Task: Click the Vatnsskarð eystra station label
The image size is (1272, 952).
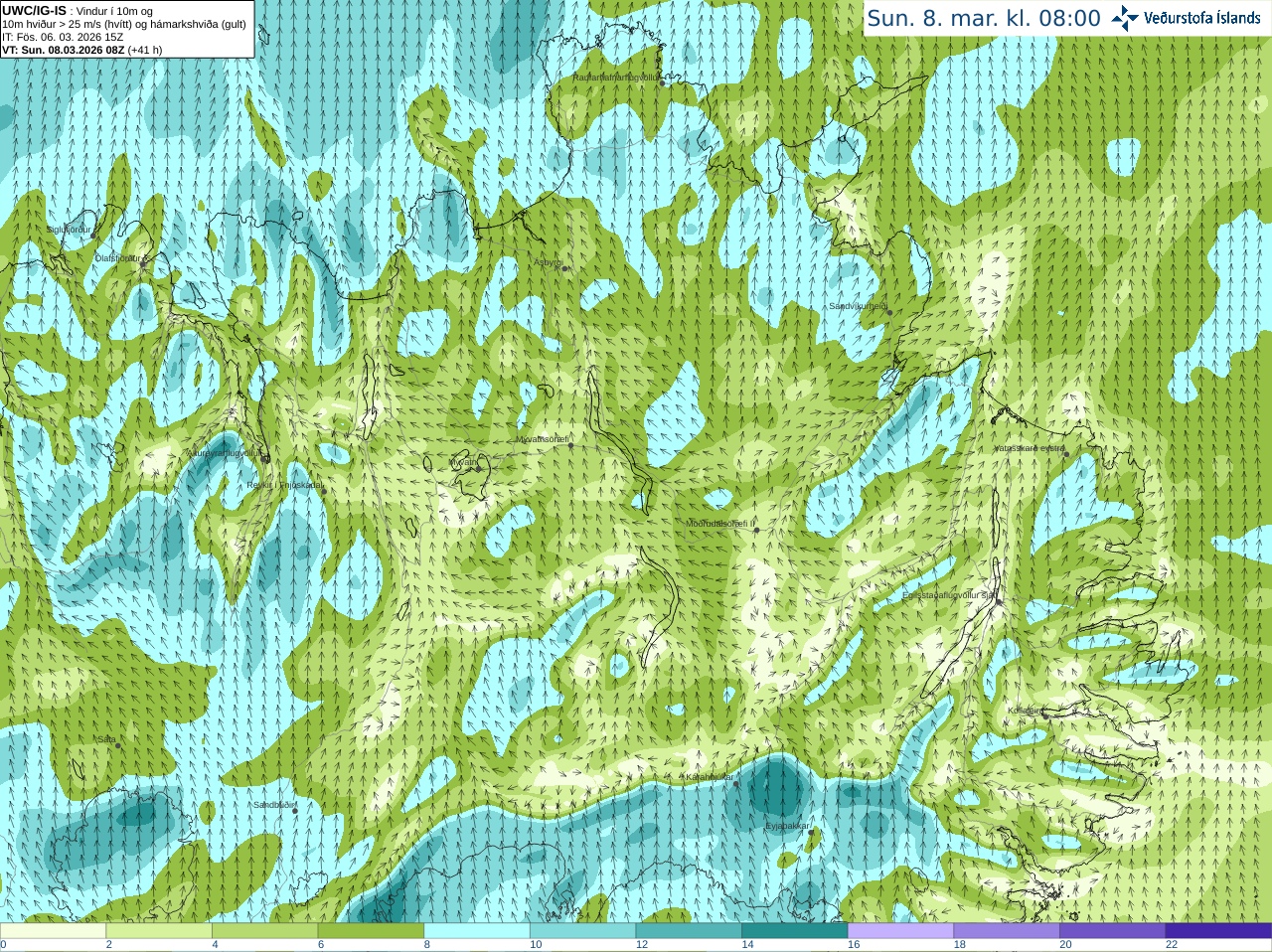Action: tap(1030, 448)
